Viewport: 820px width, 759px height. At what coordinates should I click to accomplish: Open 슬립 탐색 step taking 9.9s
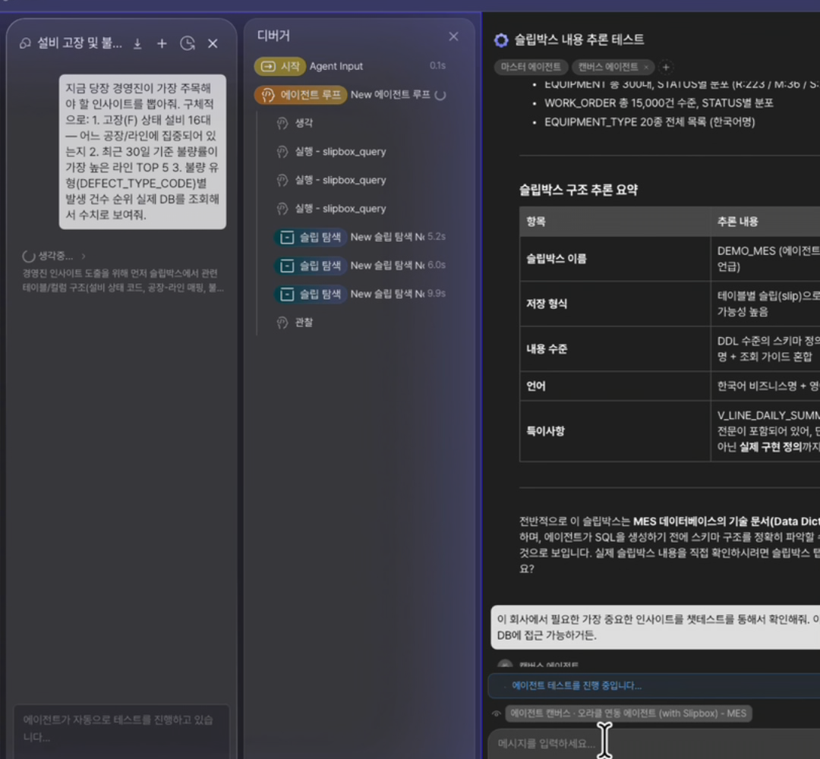point(361,294)
